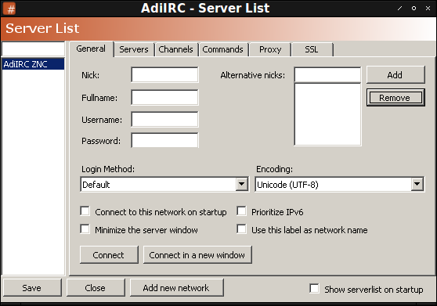This screenshot has height=306, width=437.
Task: Add an alternative nick with Add button
Action: [395, 74]
